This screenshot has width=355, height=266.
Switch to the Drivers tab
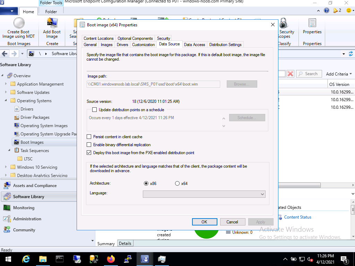[x=122, y=45]
